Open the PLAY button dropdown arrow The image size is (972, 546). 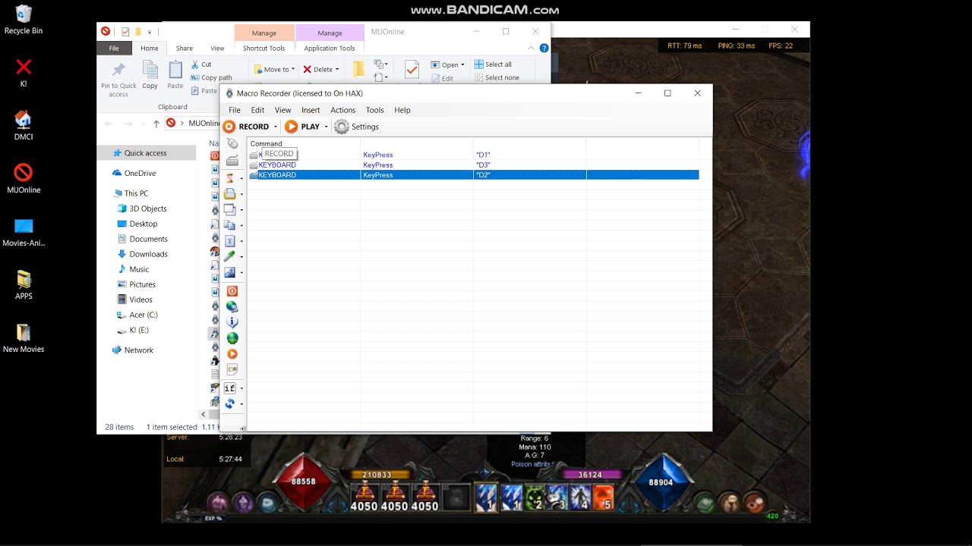pyautogui.click(x=326, y=127)
